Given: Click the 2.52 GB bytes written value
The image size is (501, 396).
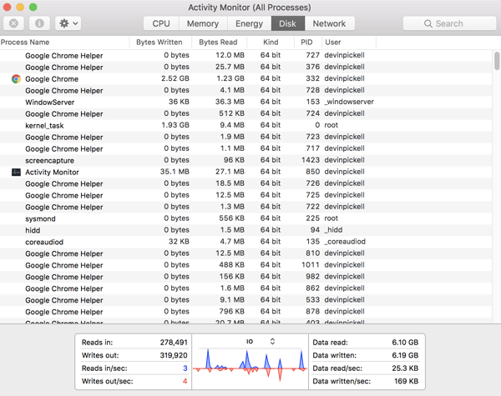Looking at the screenshot, I should click(x=175, y=78).
